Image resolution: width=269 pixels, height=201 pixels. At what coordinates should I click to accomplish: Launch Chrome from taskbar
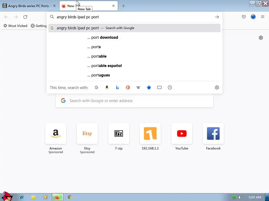[69, 197]
